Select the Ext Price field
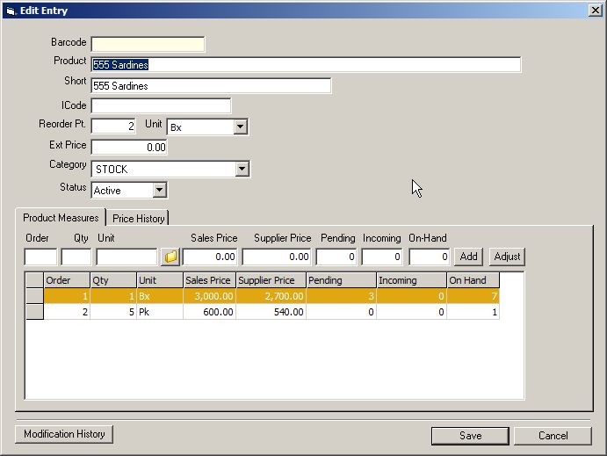The height and width of the screenshot is (456, 607). [129, 148]
